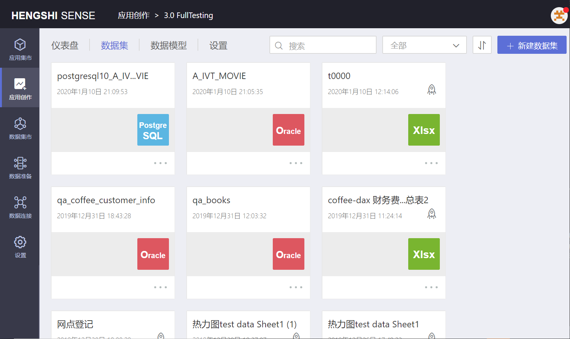Open dataset 热力图test data Sheet1 title
The image size is (570, 339).
[373, 324]
